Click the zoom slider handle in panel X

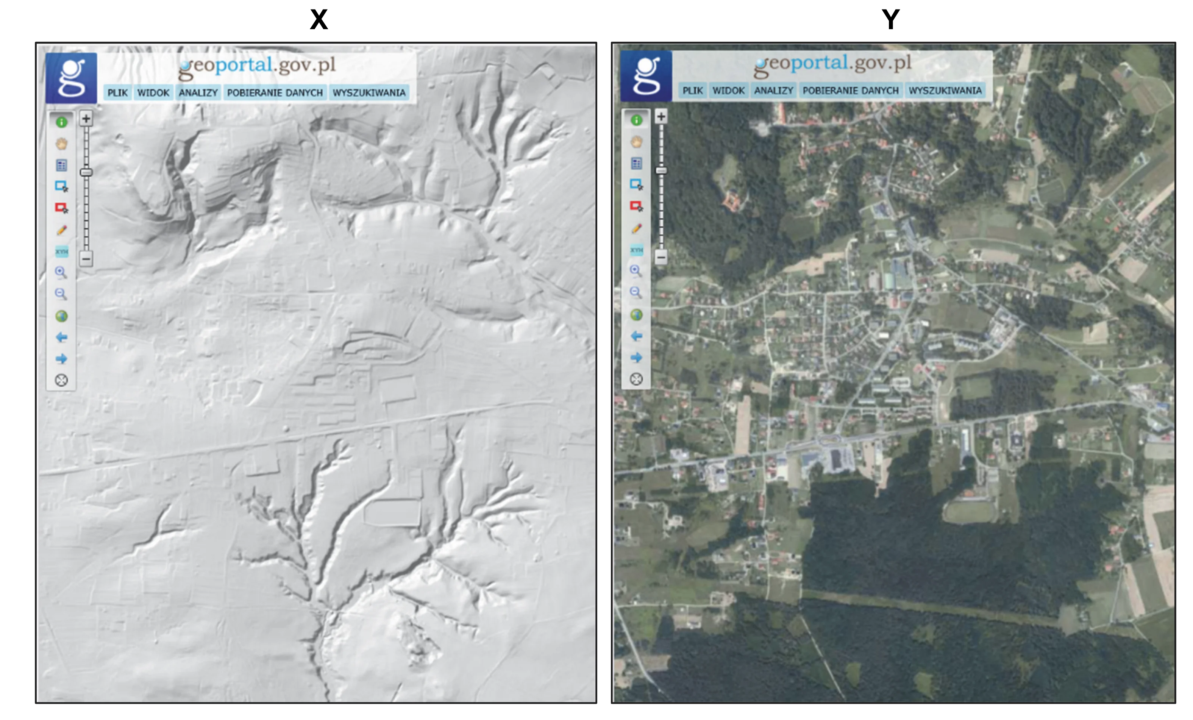(86, 172)
